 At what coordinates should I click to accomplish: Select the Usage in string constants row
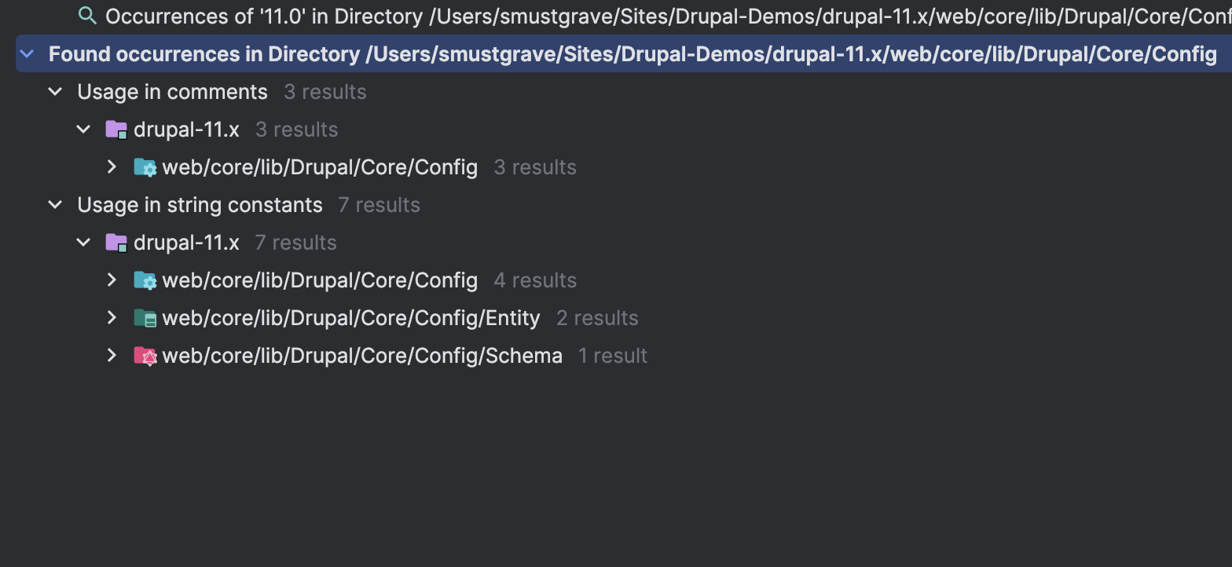[x=248, y=205]
